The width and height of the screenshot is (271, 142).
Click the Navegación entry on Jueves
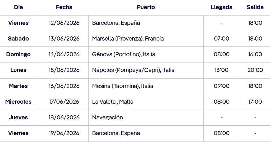pyautogui.click(x=107, y=117)
